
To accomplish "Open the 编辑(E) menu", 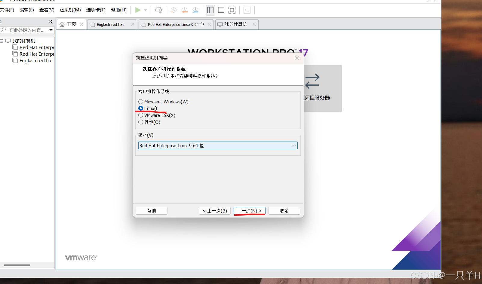I will (27, 10).
